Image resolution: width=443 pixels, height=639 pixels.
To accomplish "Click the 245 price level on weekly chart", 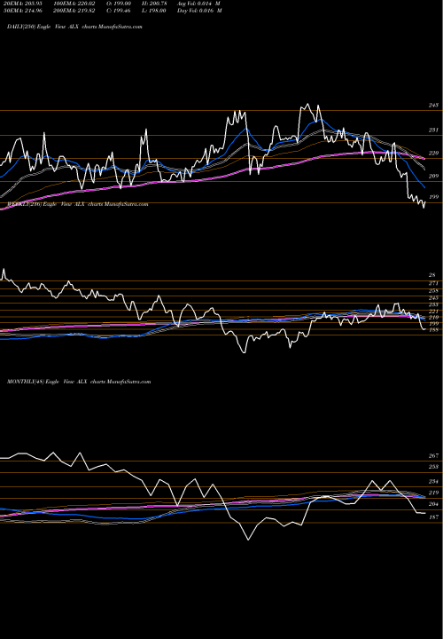I will (433, 298).
